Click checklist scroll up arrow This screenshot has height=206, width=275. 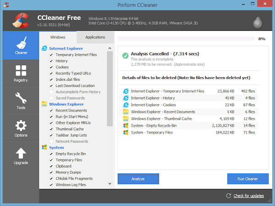click(110, 48)
